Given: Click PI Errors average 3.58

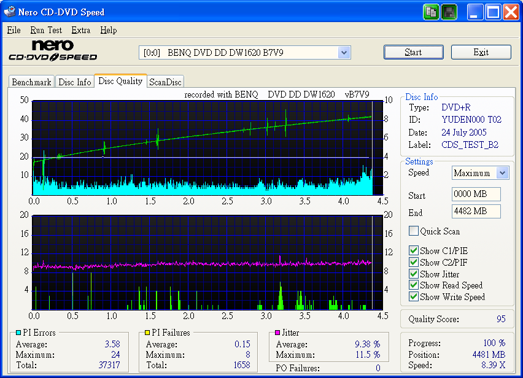Looking at the screenshot, I should (112, 344).
